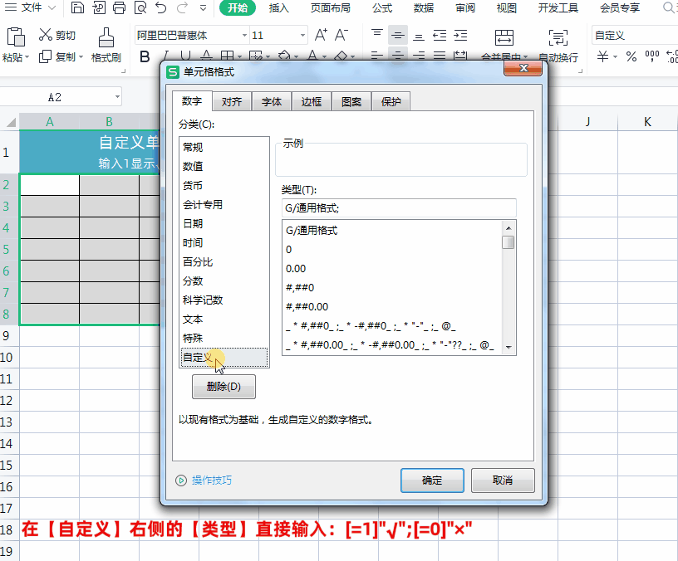
Task: Click the Print icon
Action: coord(119,7)
